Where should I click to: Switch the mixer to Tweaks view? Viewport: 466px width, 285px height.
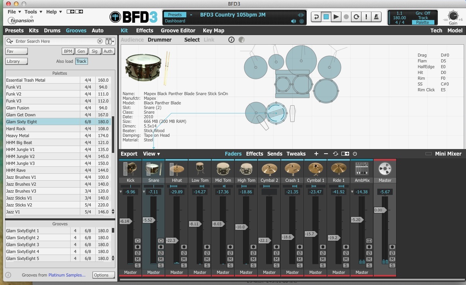296,154
